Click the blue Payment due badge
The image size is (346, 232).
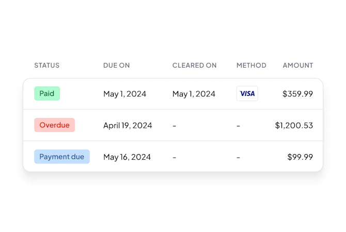[x=61, y=157]
